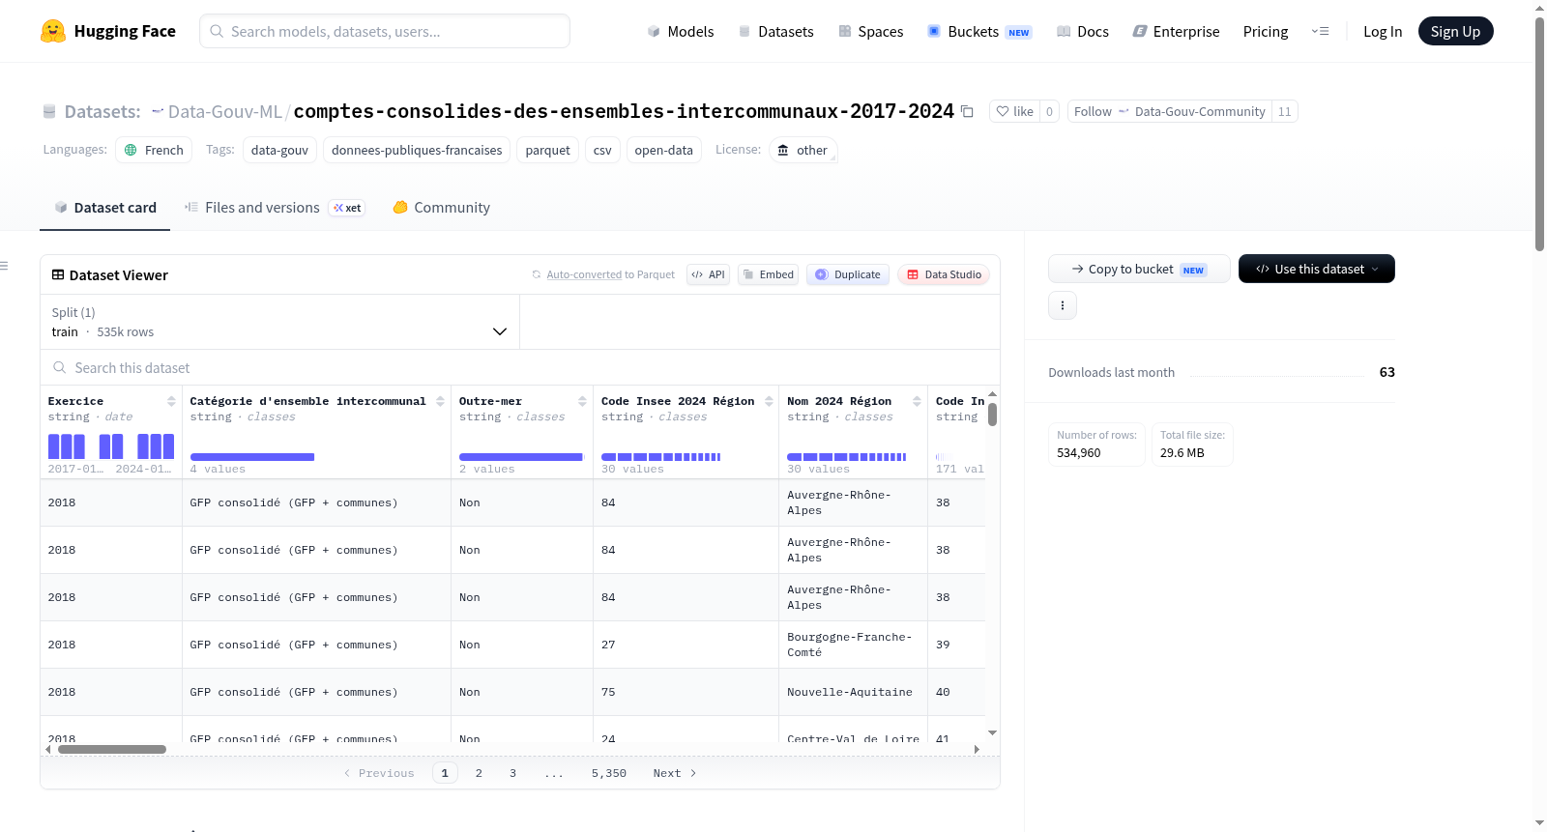The height and width of the screenshot is (832, 1547).
Task: Click the French language globe icon
Action: [x=131, y=150]
